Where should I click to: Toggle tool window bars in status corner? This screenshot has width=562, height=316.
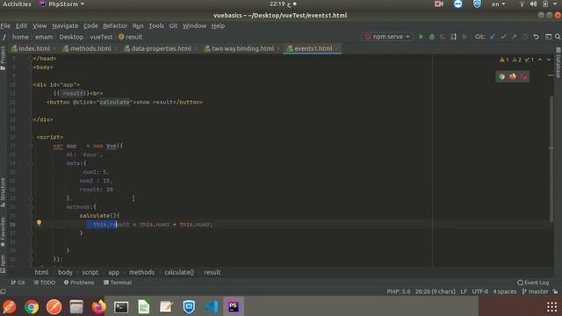pos(3,291)
